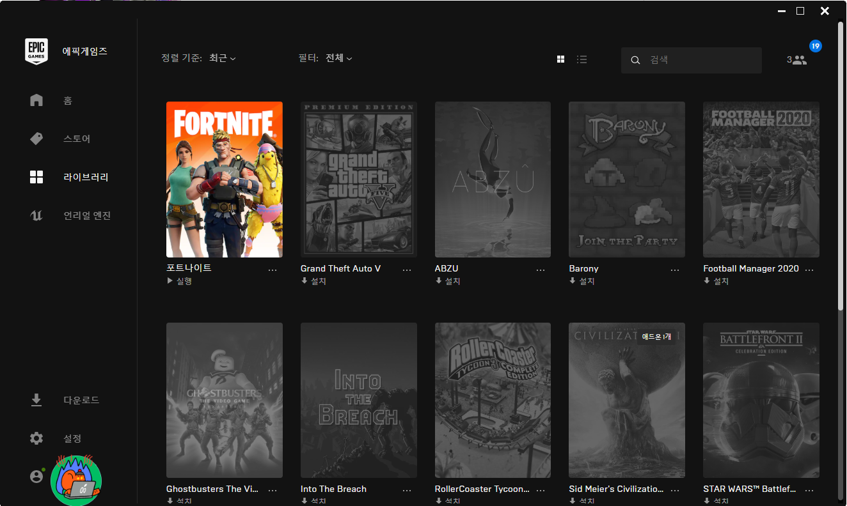Open more options for STAR WARS Battlefront
The height and width of the screenshot is (506, 847).
809,490
